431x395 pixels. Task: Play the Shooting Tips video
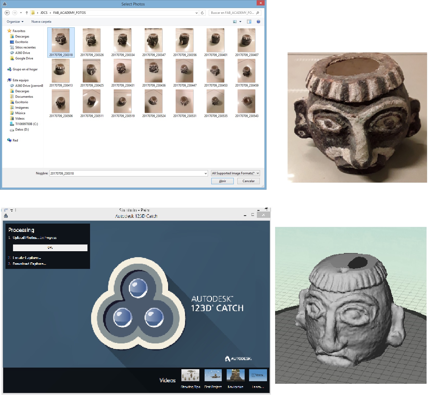tap(191, 375)
